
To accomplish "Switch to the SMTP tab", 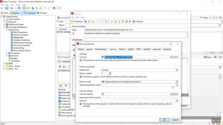I will click(x=138, y=49).
